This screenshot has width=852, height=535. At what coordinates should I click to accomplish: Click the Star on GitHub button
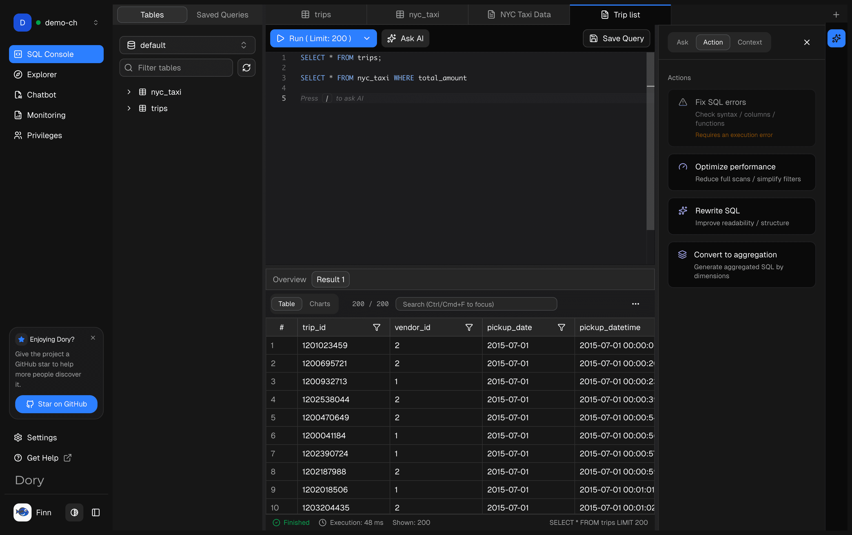56,404
